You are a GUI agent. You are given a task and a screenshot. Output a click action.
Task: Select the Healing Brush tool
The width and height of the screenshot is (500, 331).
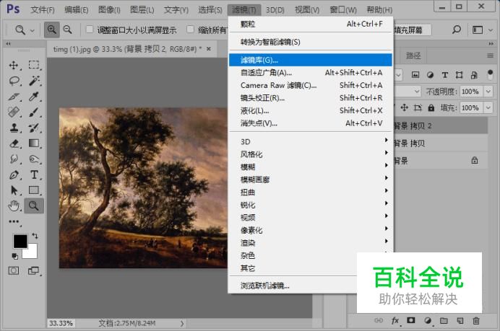pos(14,112)
